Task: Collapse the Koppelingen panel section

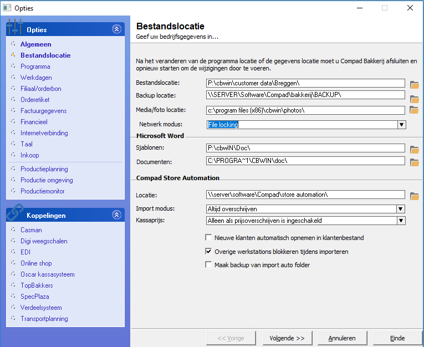Action: pyautogui.click(x=116, y=215)
